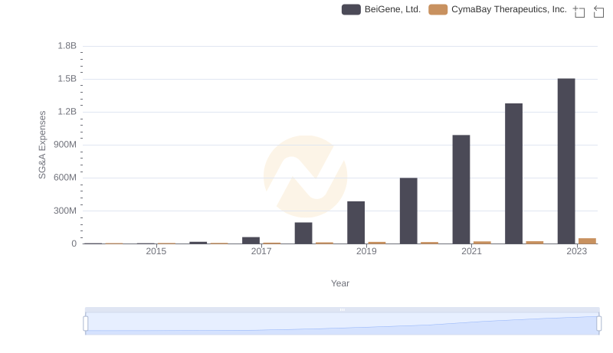Click the 2017 x-axis label
This screenshot has height=353, width=613.
coord(261,251)
